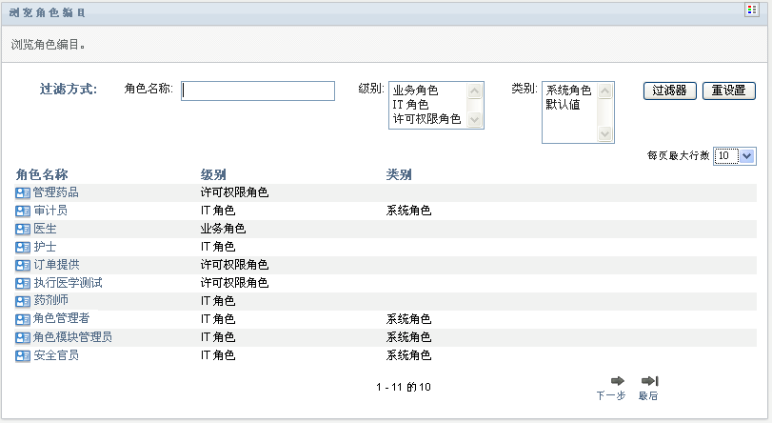Sort by the 类别 column header

[x=399, y=174]
